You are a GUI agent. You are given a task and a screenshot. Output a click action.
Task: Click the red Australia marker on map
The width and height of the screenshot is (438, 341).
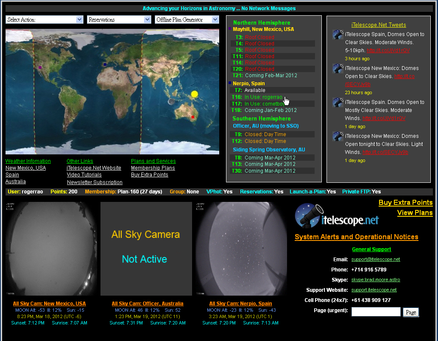193,117
